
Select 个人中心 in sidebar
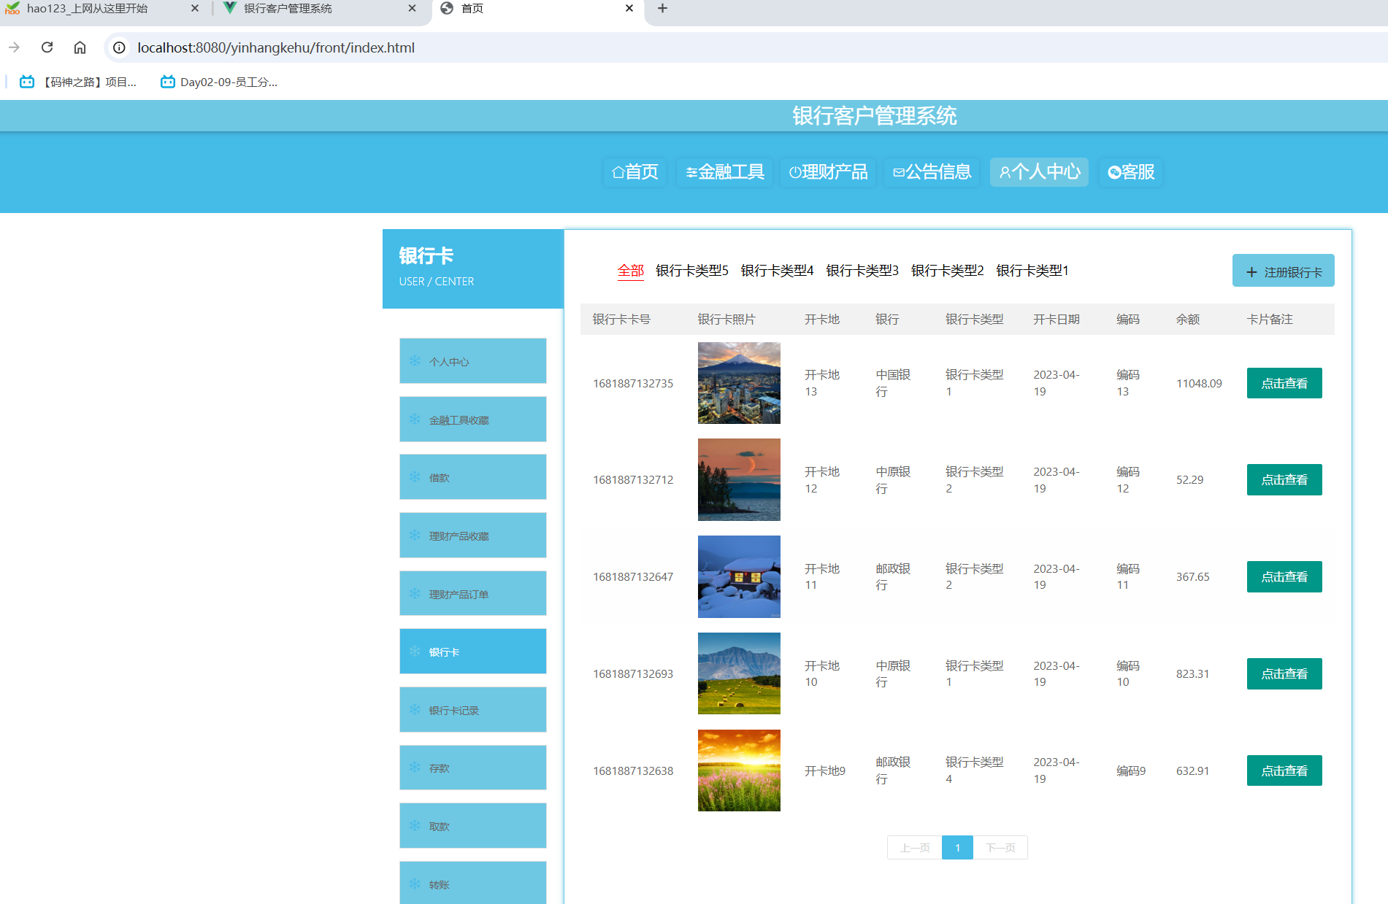(473, 361)
